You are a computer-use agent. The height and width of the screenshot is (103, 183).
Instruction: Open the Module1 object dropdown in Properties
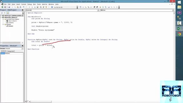tap(22, 48)
